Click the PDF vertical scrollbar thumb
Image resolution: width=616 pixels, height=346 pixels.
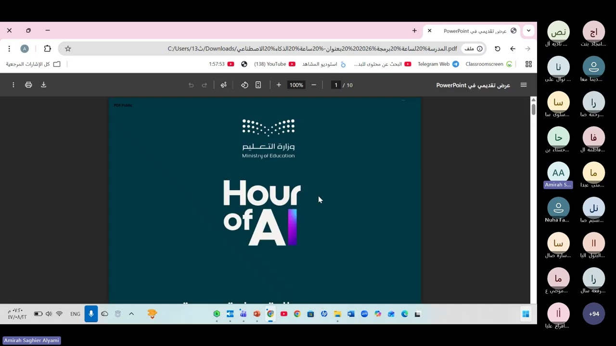pos(533,109)
